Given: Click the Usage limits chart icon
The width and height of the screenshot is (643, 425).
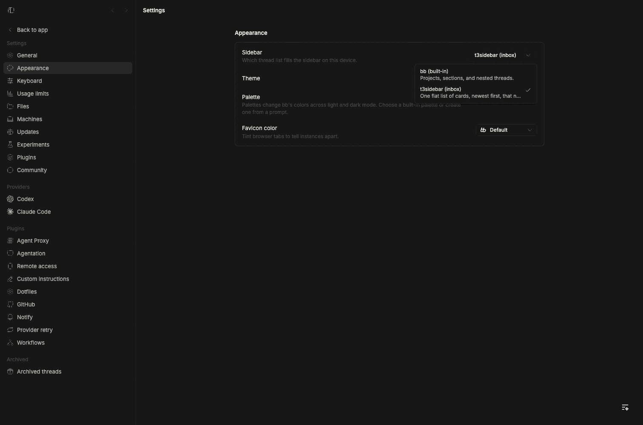Looking at the screenshot, I should 10,93.
